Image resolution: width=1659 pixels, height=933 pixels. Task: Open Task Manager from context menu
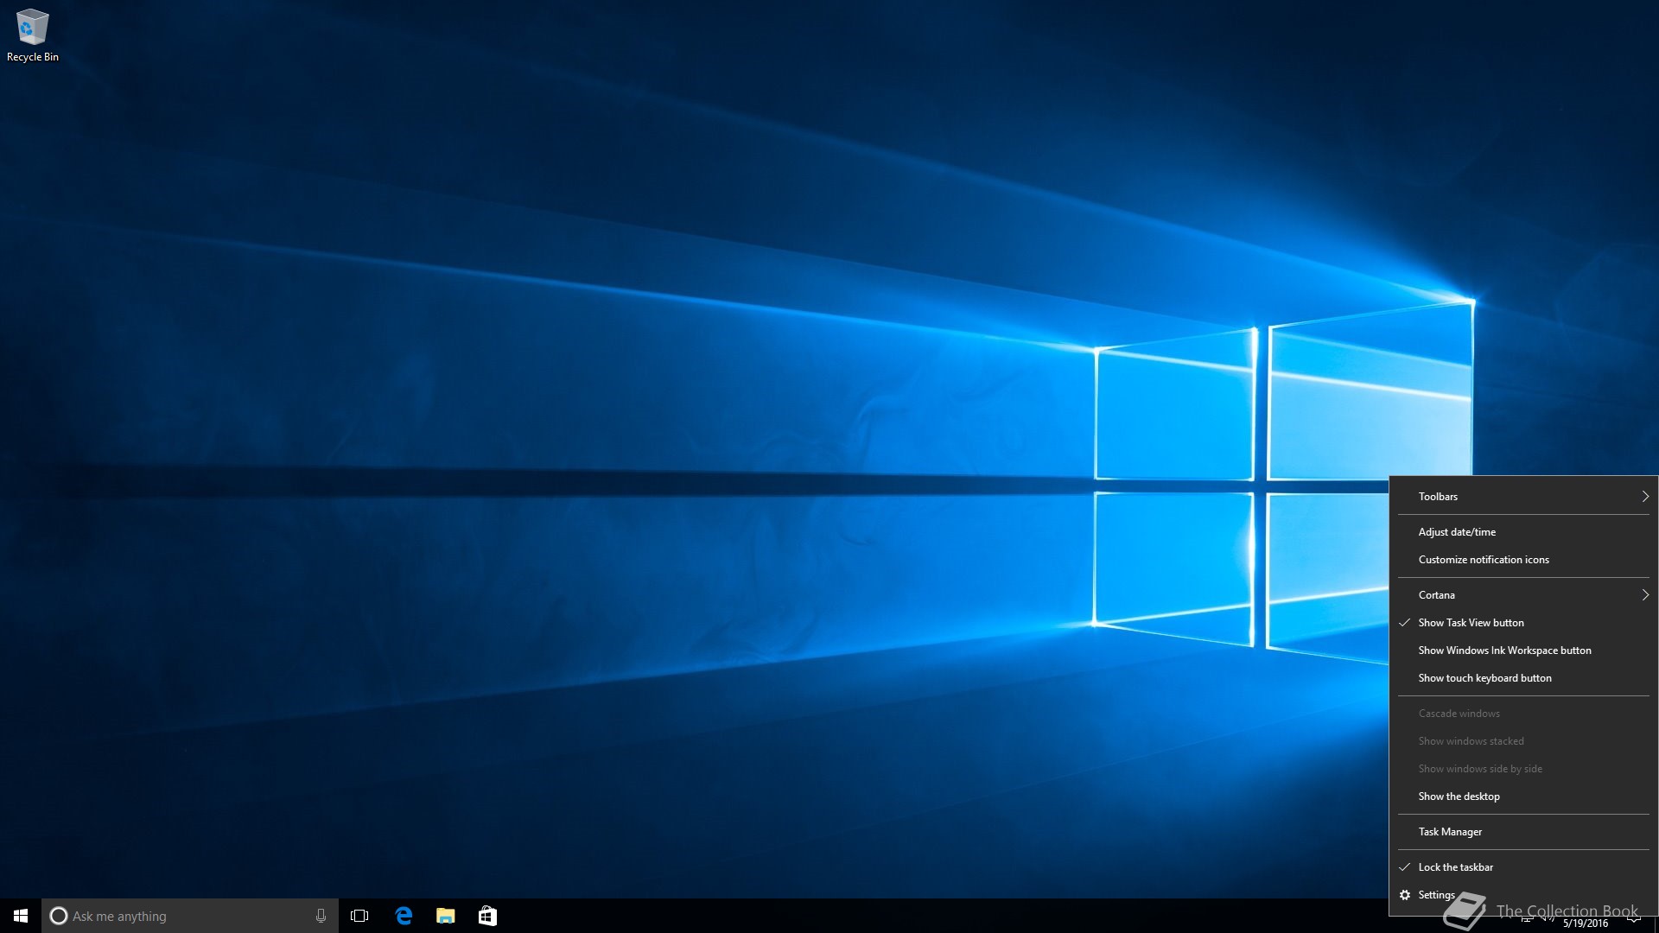click(x=1450, y=832)
